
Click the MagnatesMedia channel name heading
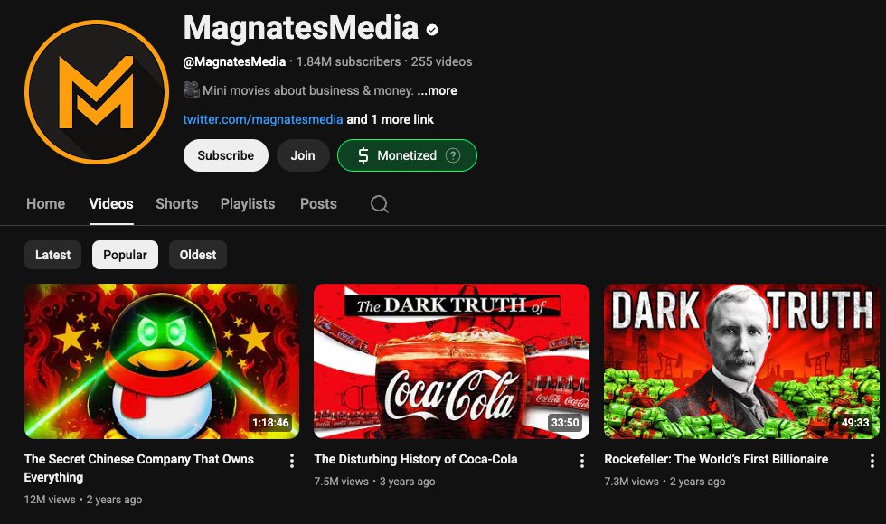301,28
